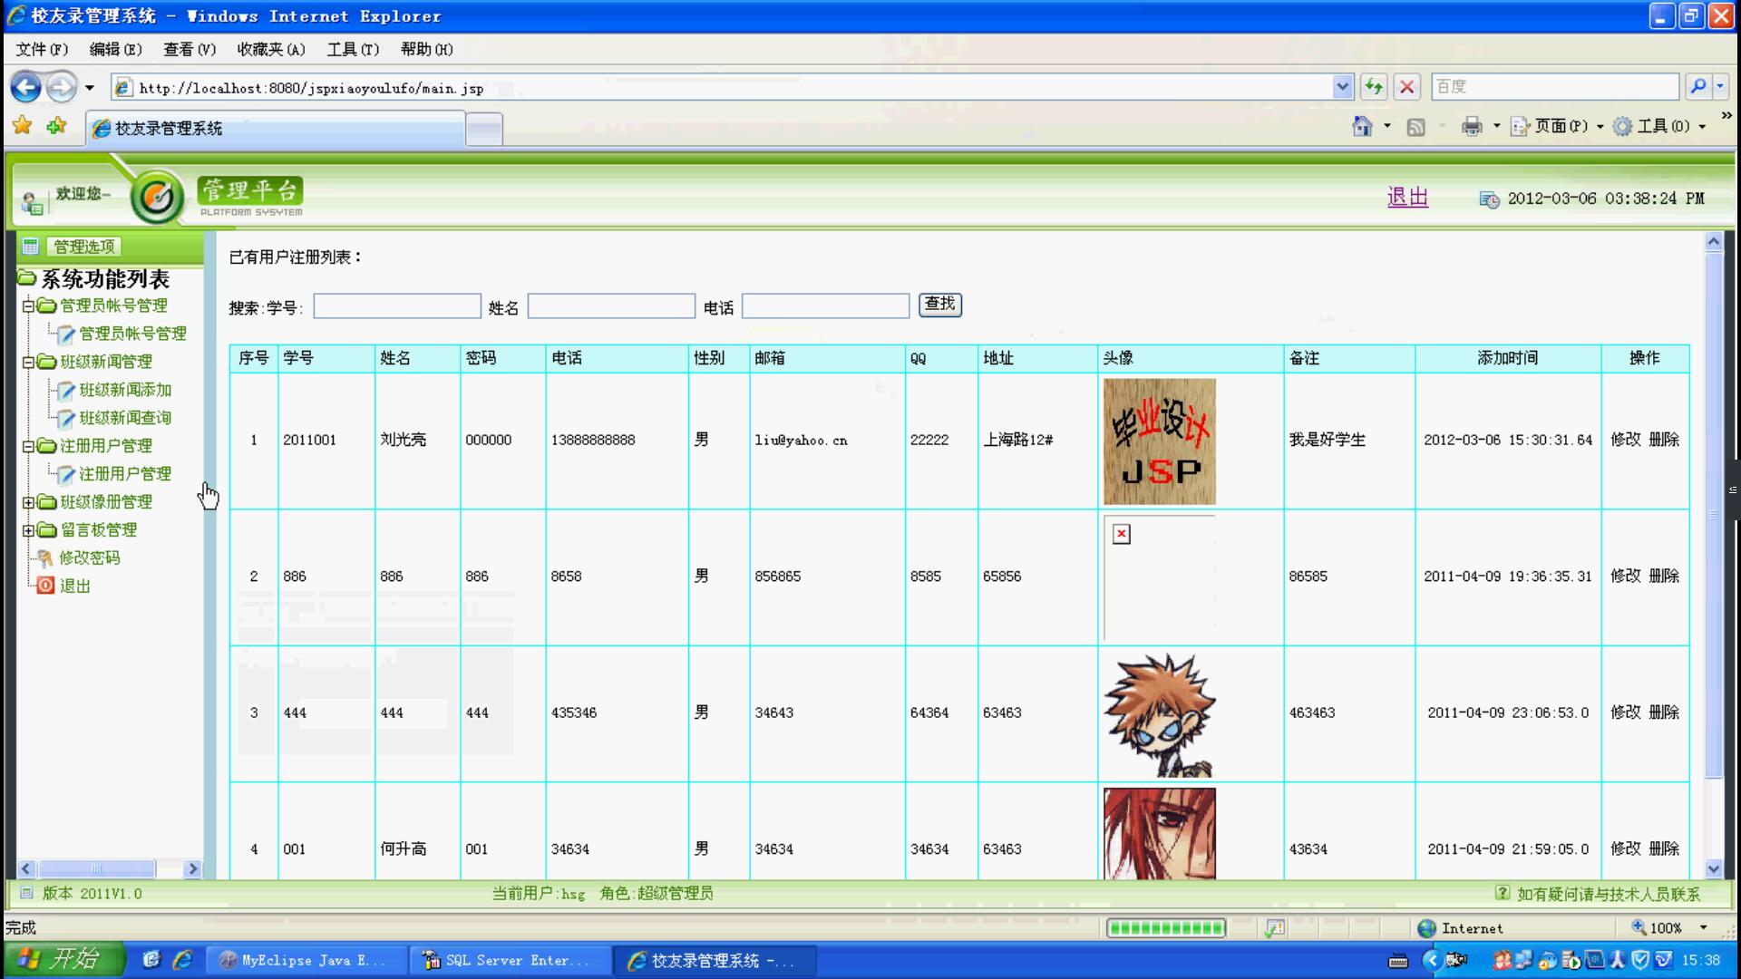Image resolution: width=1741 pixels, height=979 pixels.
Task: Click 删除 for user 刘光亮
Action: tap(1664, 440)
